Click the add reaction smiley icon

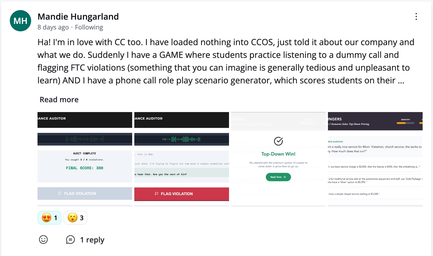[43, 240]
